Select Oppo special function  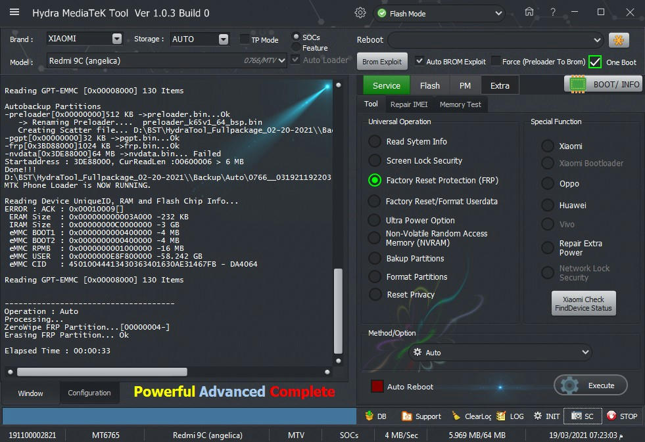548,183
